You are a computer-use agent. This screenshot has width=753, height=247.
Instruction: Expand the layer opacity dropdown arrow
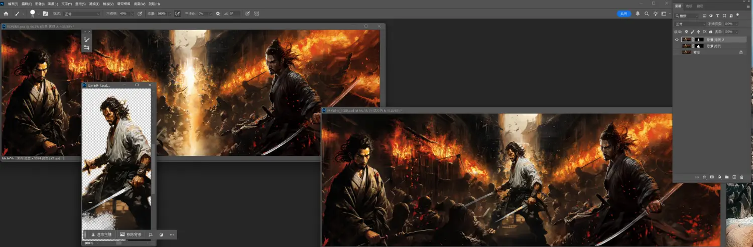pos(737,24)
